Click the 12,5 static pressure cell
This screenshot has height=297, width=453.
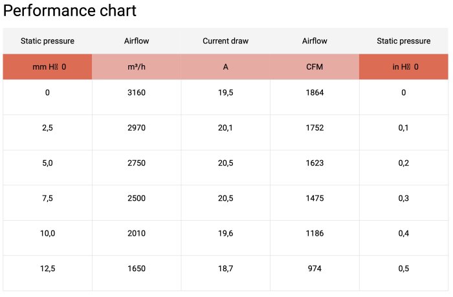[x=48, y=269]
